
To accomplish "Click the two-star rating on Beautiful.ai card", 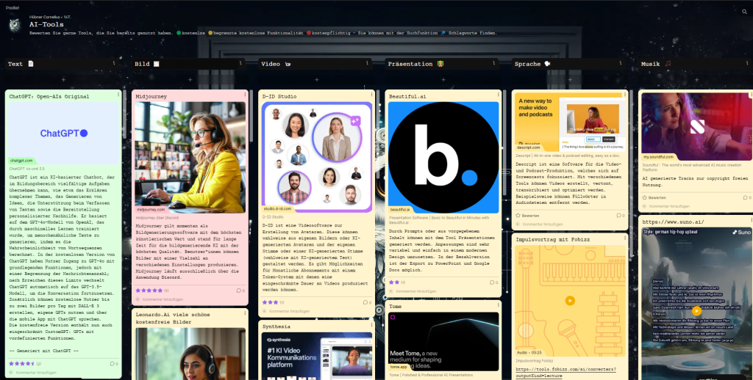I will coord(394,282).
